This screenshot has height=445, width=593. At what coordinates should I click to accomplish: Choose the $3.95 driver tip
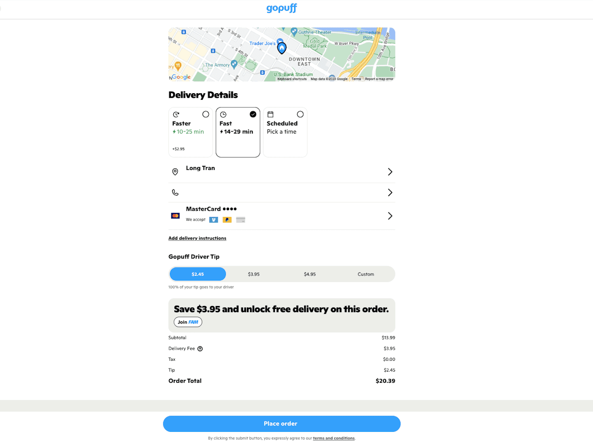[254, 274]
